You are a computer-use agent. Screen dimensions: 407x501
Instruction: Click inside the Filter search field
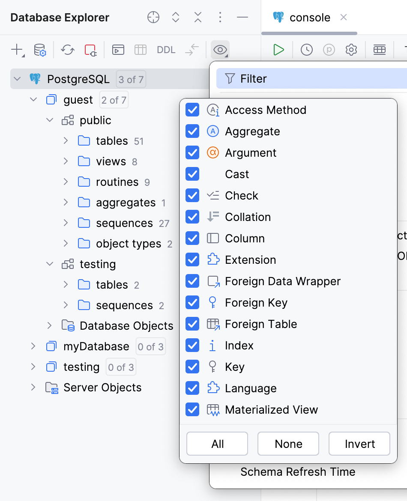pyautogui.click(x=300, y=78)
